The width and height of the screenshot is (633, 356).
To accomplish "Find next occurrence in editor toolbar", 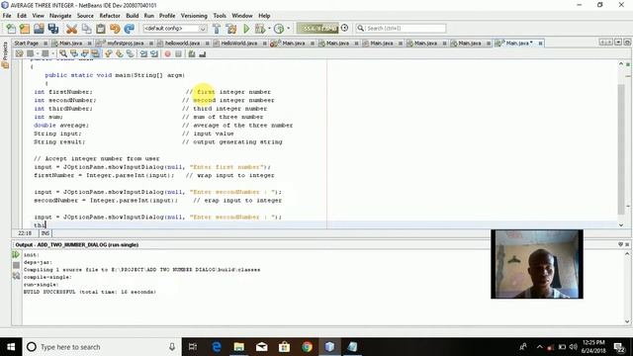I will point(84,53).
